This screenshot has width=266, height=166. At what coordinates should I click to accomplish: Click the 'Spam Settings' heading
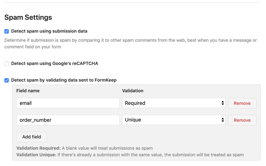pos(28,17)
